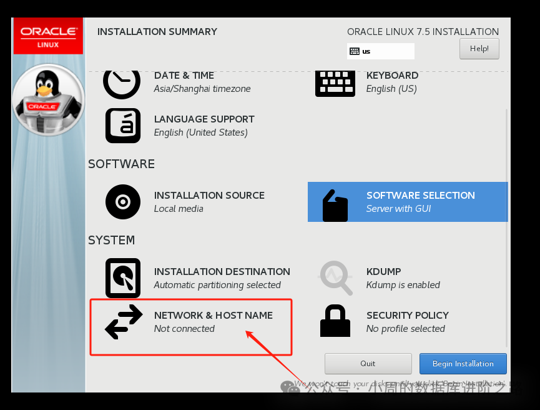
Task: Click the vertical scrollbar of the summary list
Action: pyautogui.click(x=506, y=227)
